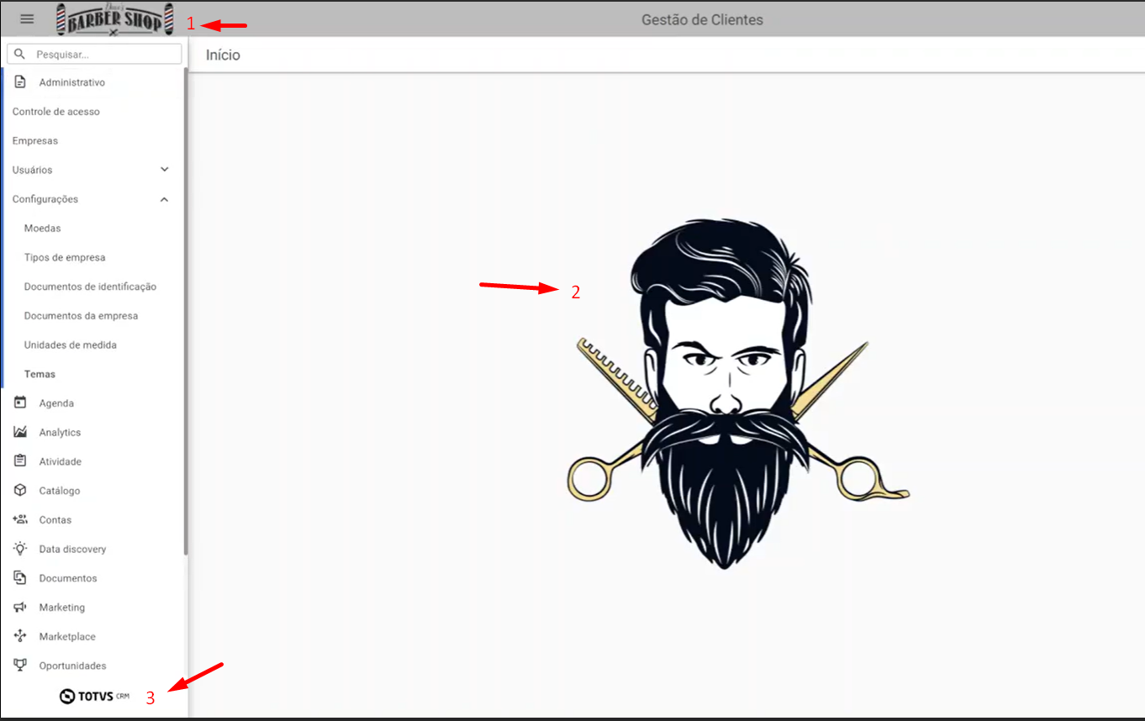1145x721 pixels.
Task: Click the Marketplace icon
Action: tap(20, 636)
